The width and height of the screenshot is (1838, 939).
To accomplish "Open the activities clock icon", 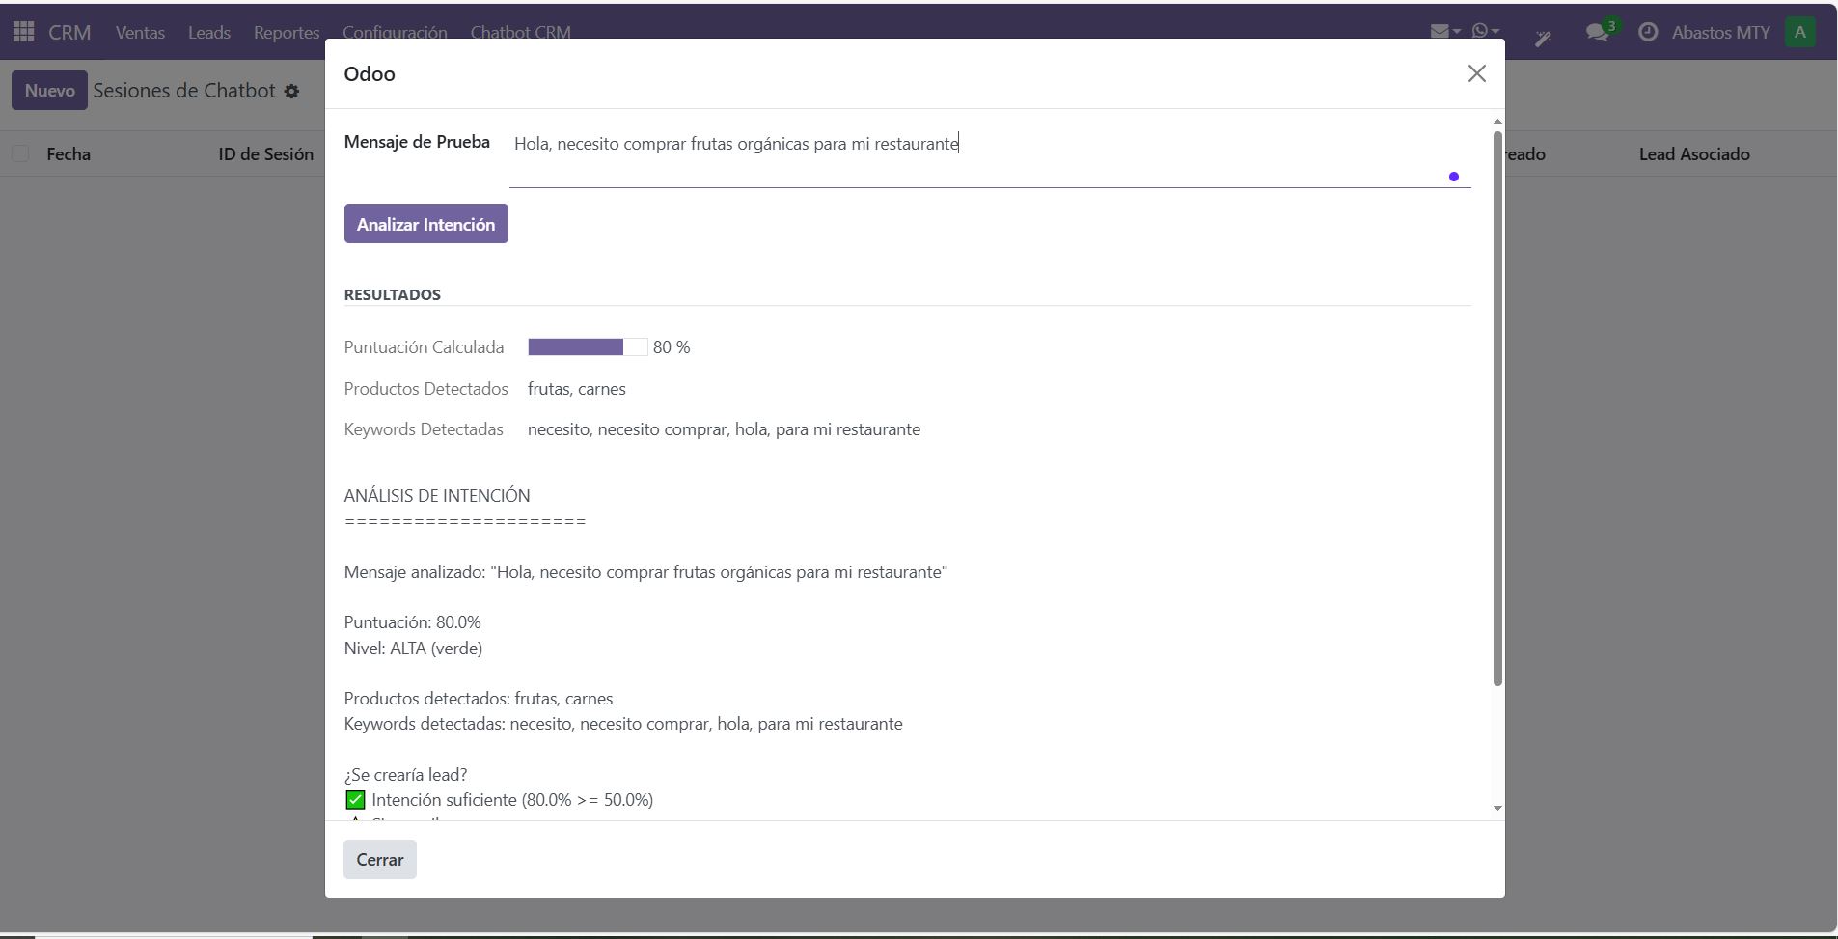I will click(1649, 31).
